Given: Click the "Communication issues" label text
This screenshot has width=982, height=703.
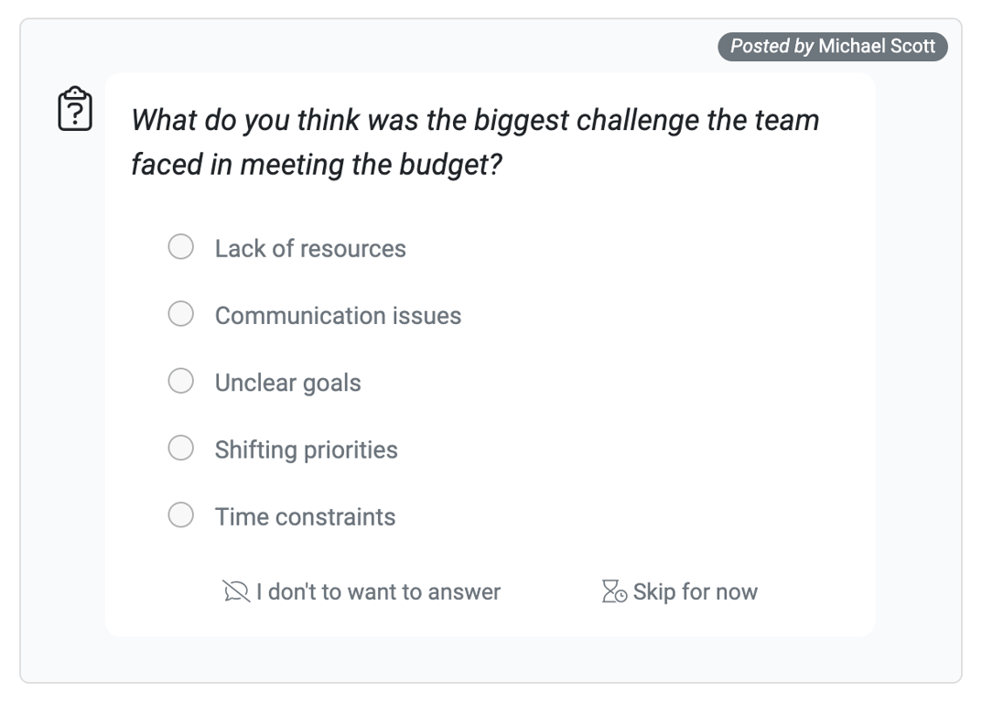Looking at the screenshot, I should 338,316.
